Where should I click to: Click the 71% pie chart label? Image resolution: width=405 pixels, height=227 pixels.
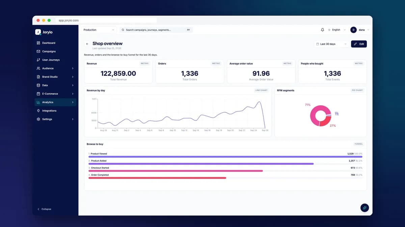pyautogui.click(x=307, y=105)
